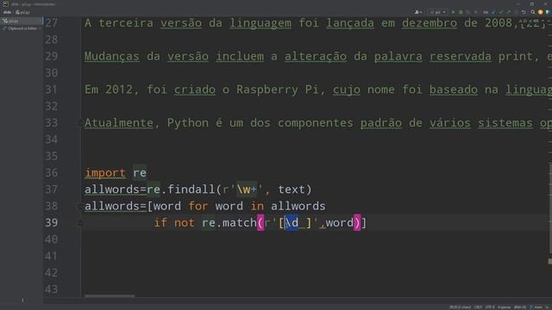Screen dimensions: 552x310
Task: Click the CRLF line separator in status bar
Action: (x=478, y=307)
